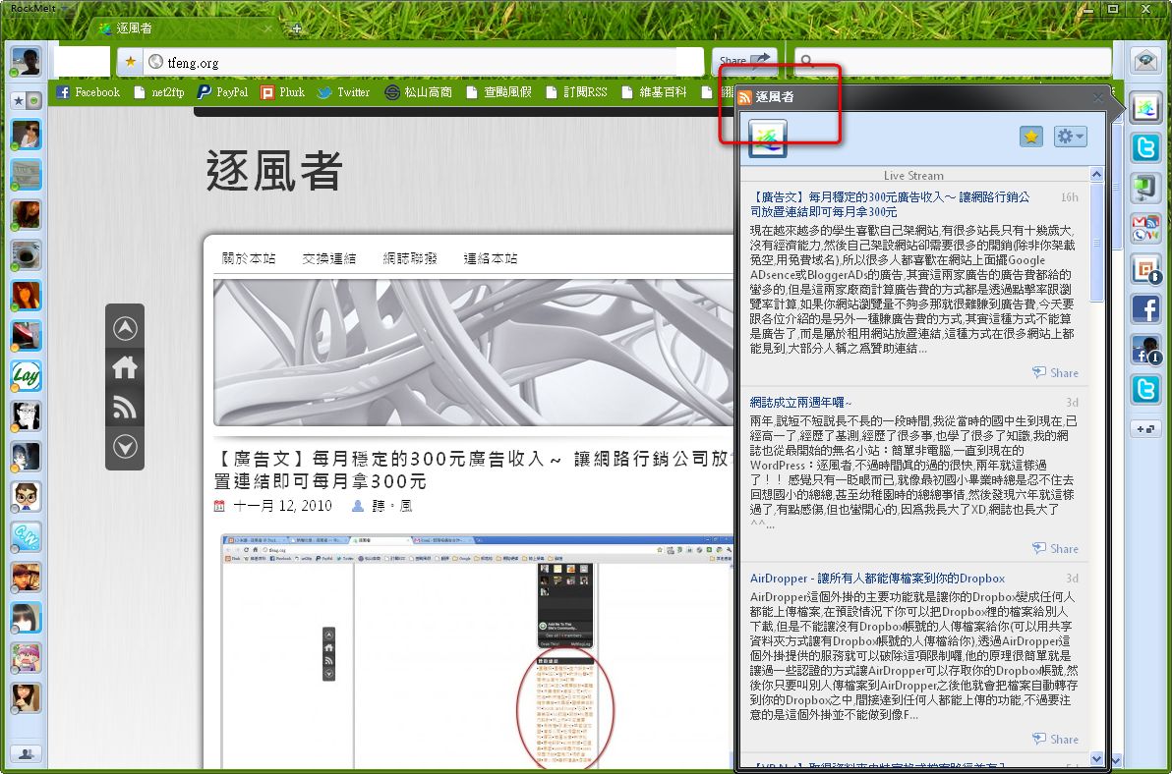This screenshot has height=774, width=1172.
Task: Click the 逐風者 feed logo in panel
Action: pos(768,138)
